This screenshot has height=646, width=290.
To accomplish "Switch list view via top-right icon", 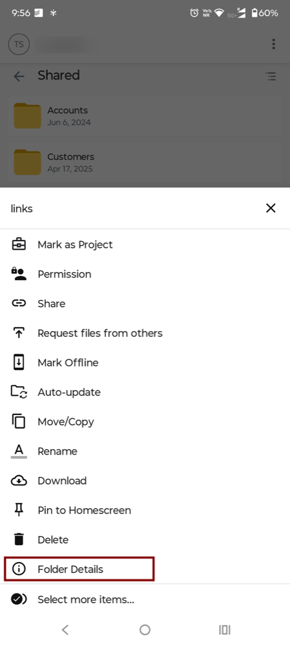I will click(x=271, y=76).
